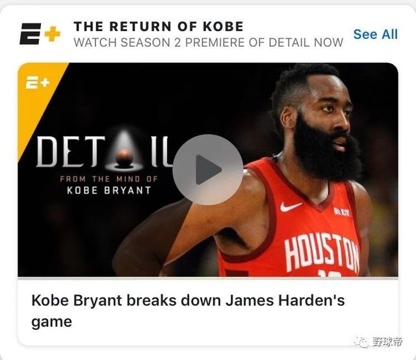Screen dimensions: 416x360
Task: Click the Nike swoosh on the jersey
Action: pos(291,207)
